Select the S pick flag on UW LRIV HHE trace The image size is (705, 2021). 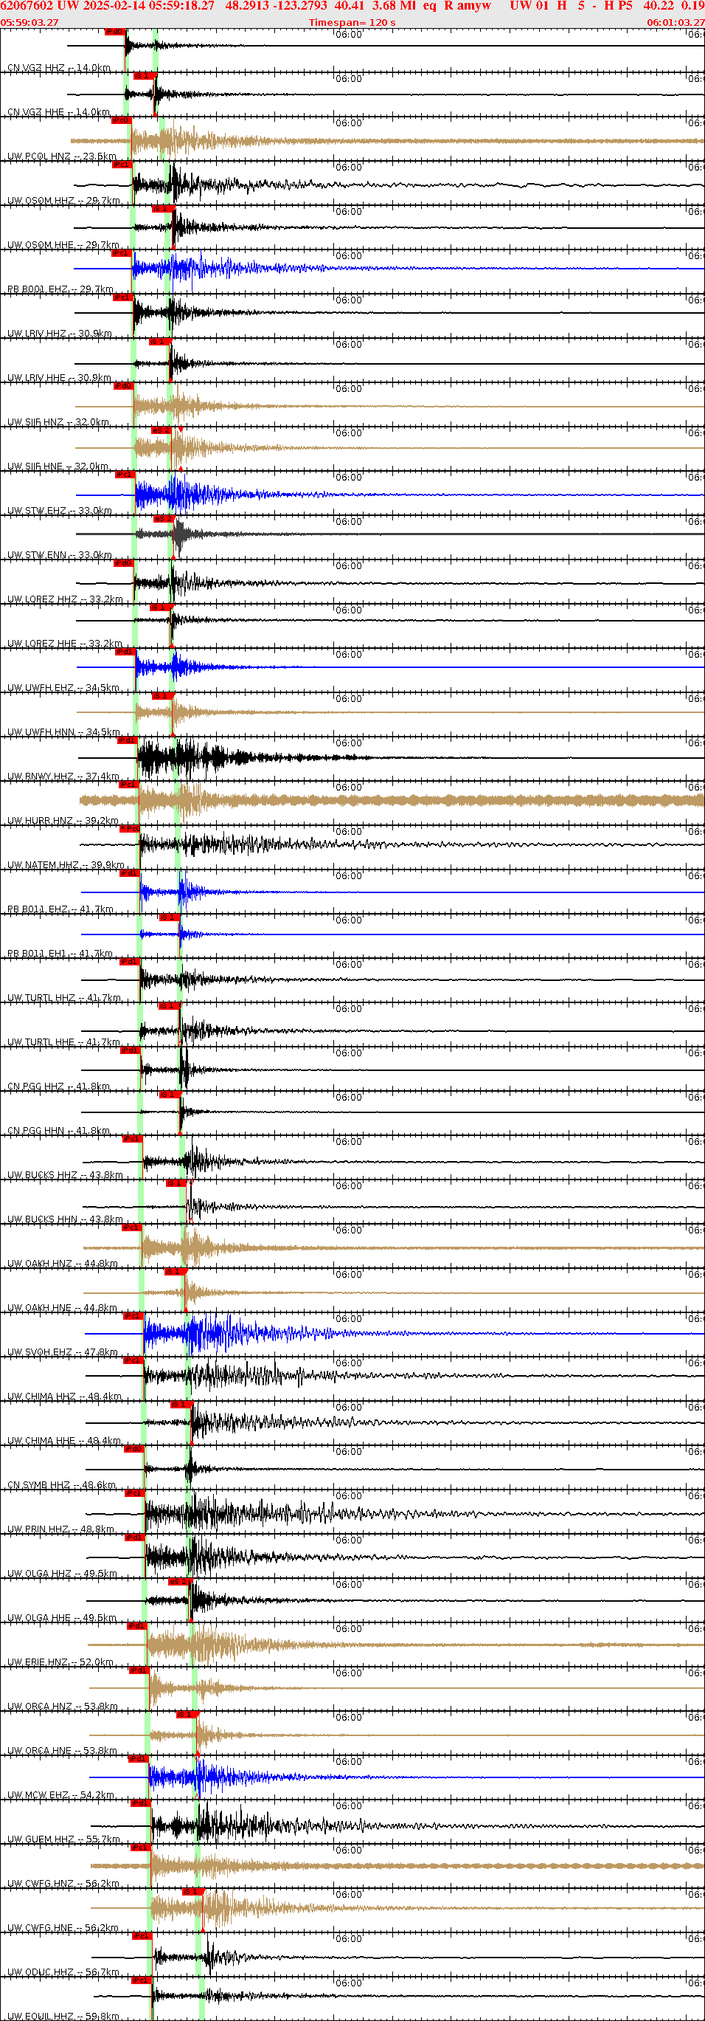coord(159,342)
